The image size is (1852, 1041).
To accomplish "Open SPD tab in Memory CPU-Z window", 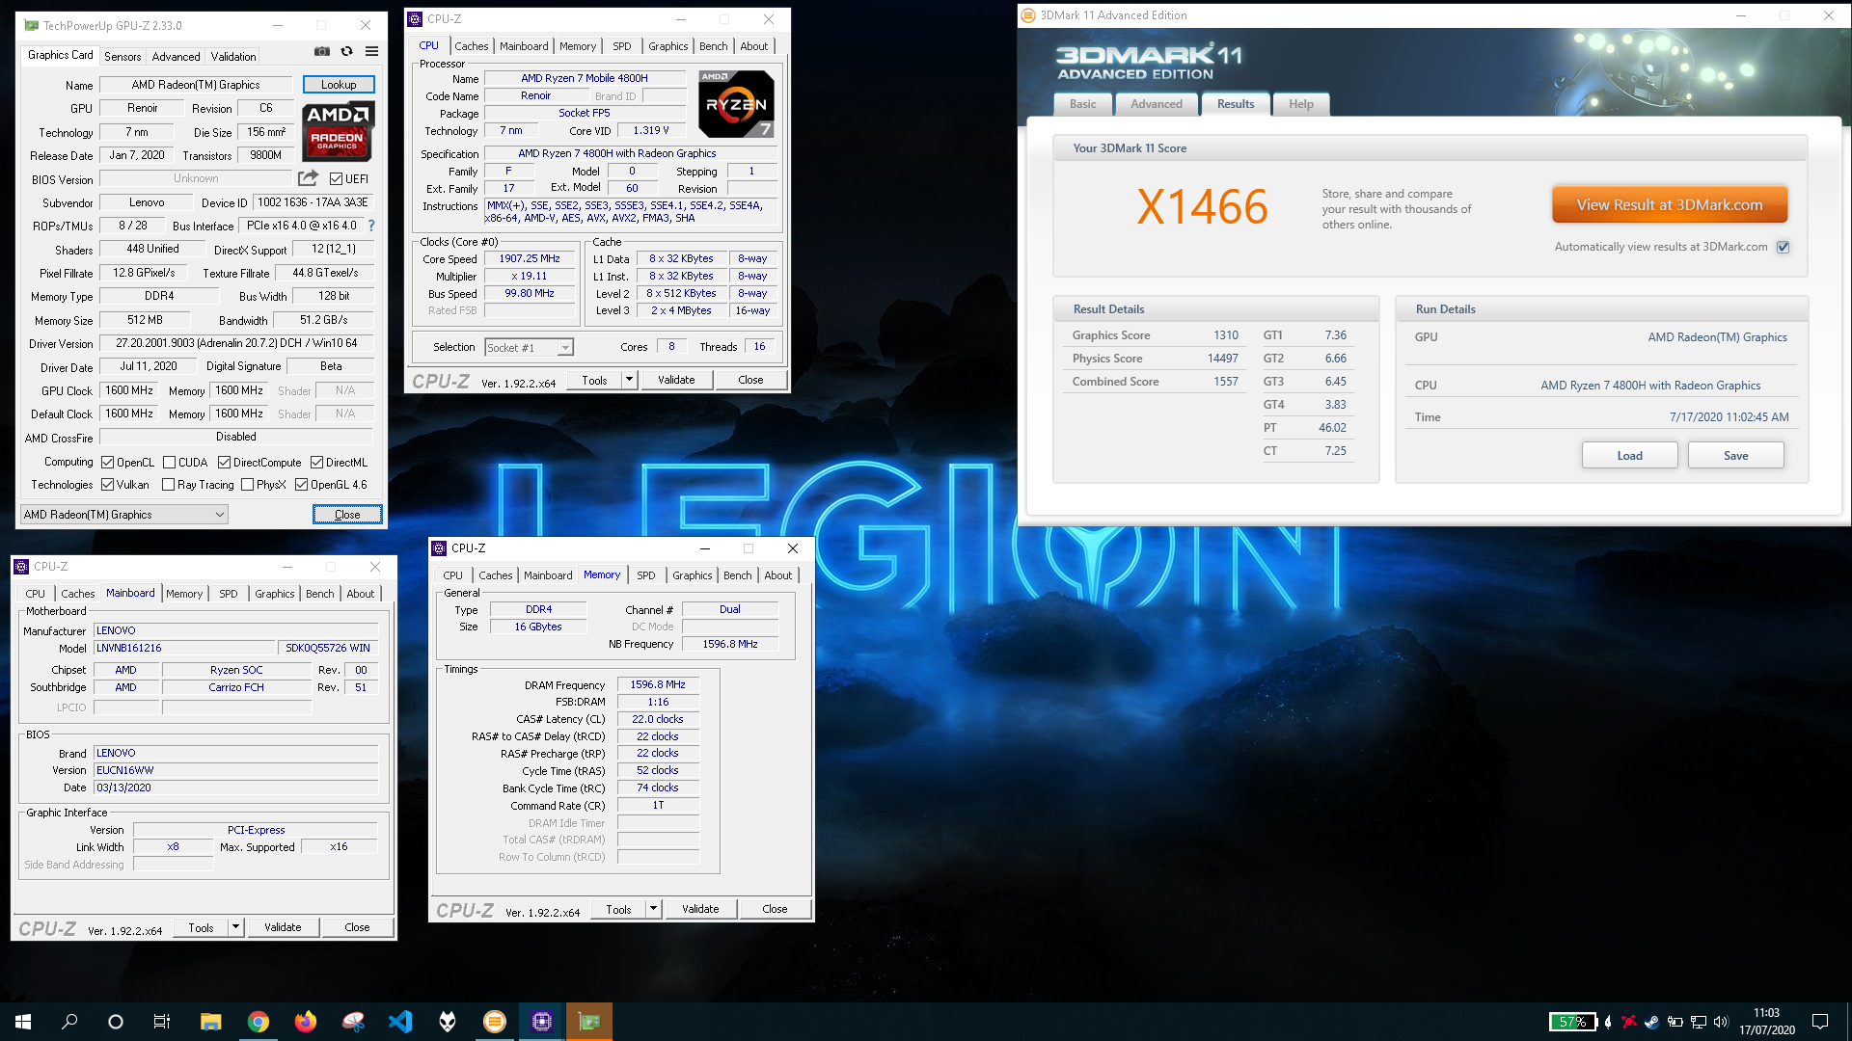I will 646,575.
